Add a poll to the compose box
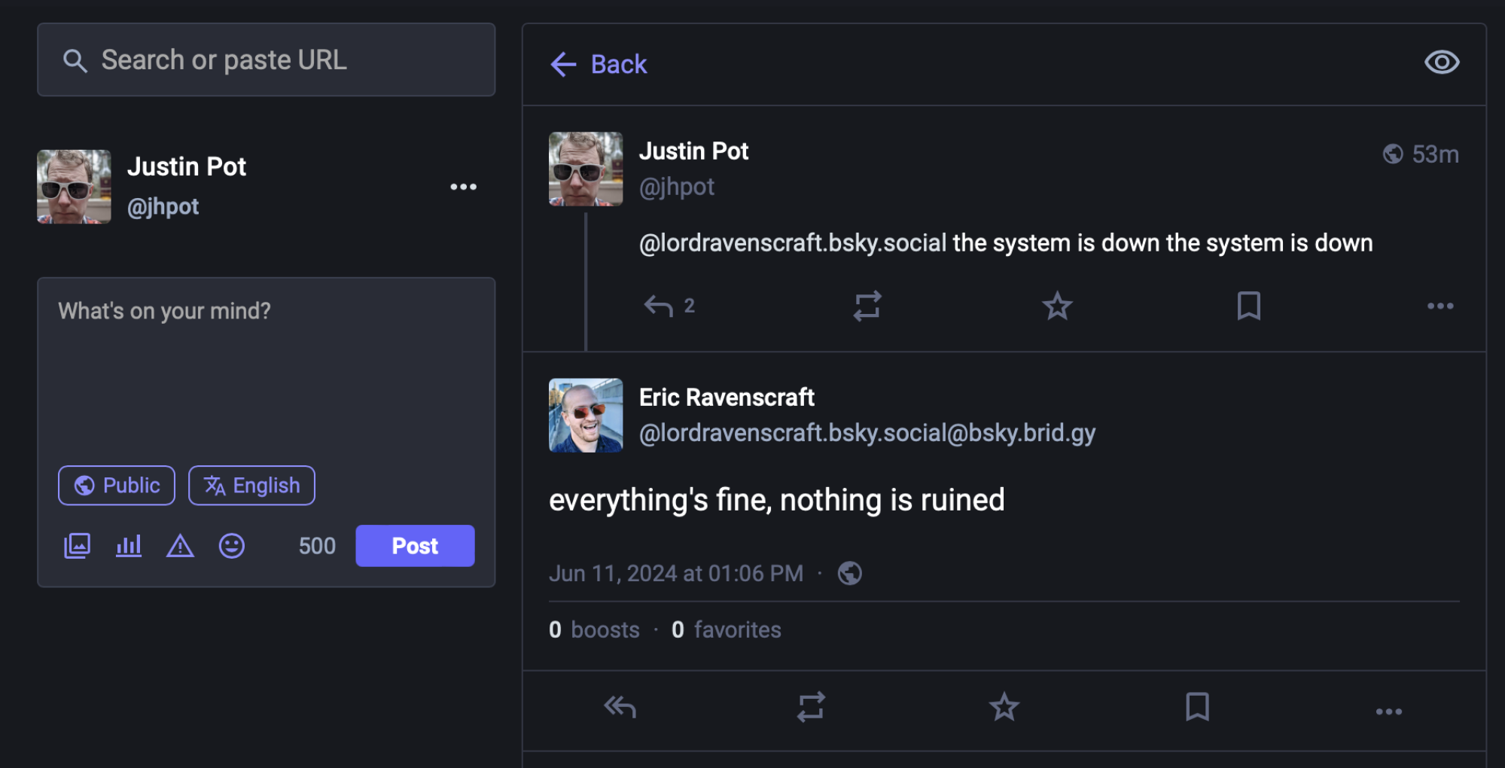The width and height of the screenshot is (1505, 768). point(128,546)
